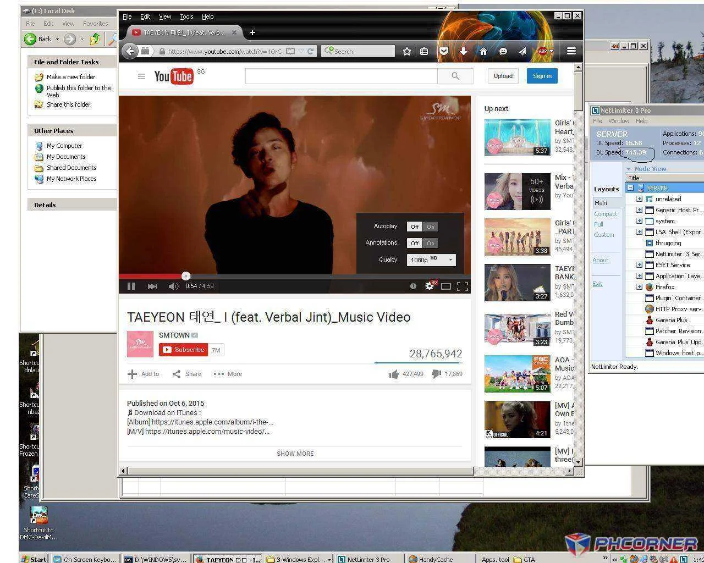Click the Firefox toolbar Search box

[x=358, y=51]
